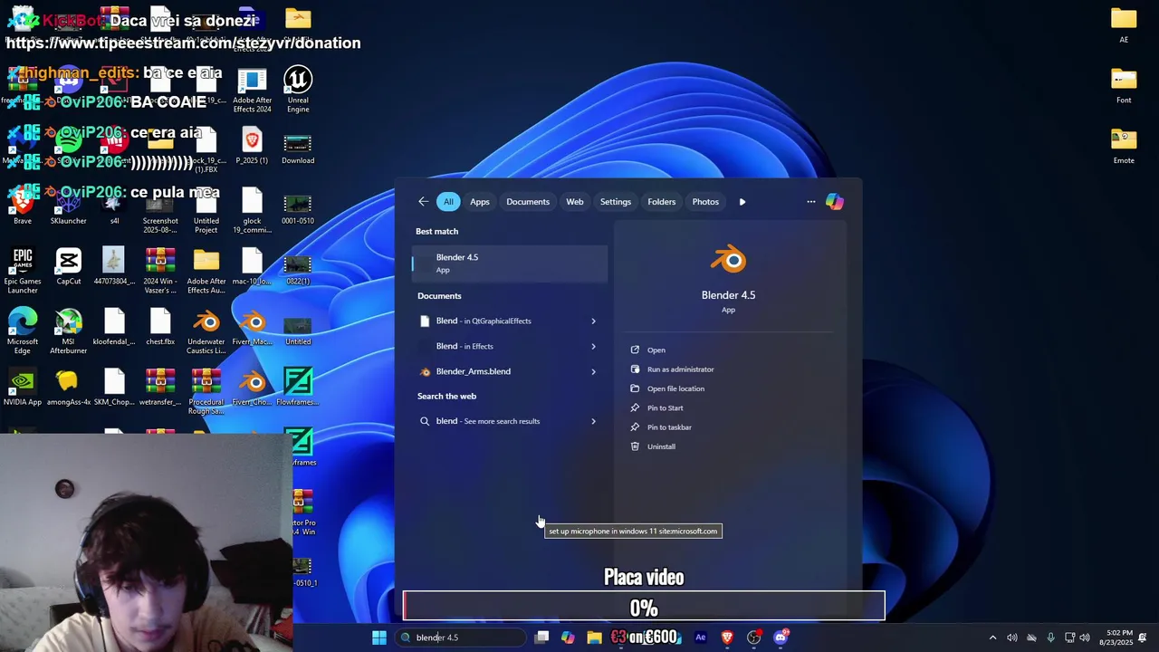This screenshot has width=1159, height=652.
Task: Open the Blender 4.5 best match result
Action: [510, 263]
